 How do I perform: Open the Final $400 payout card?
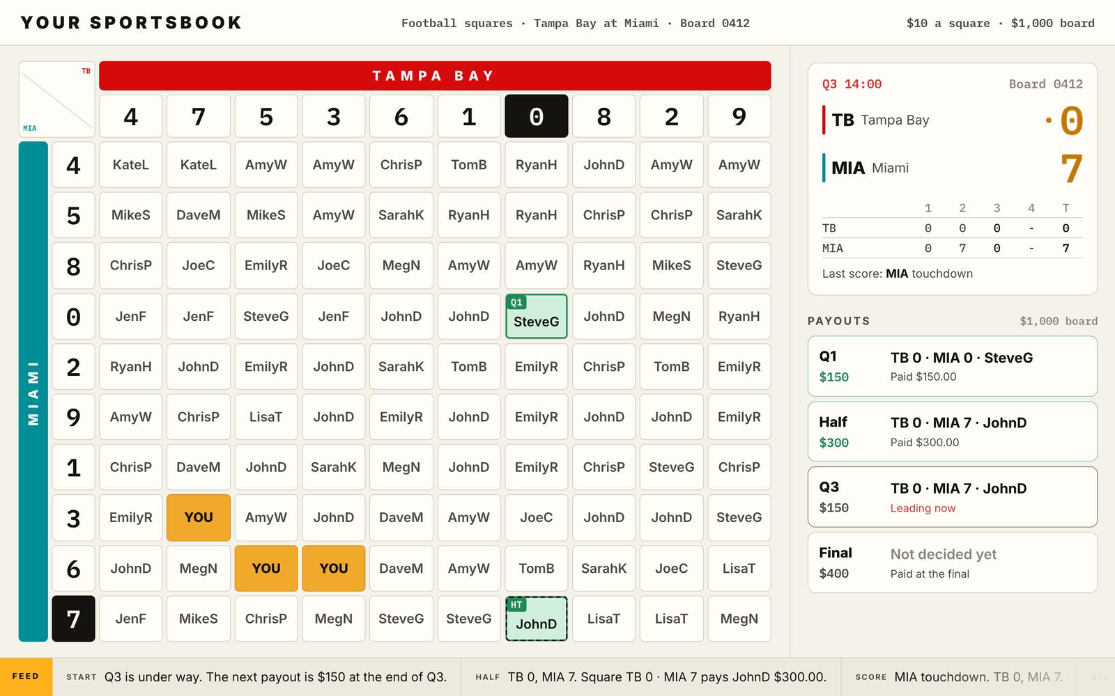tap(953, 562)
